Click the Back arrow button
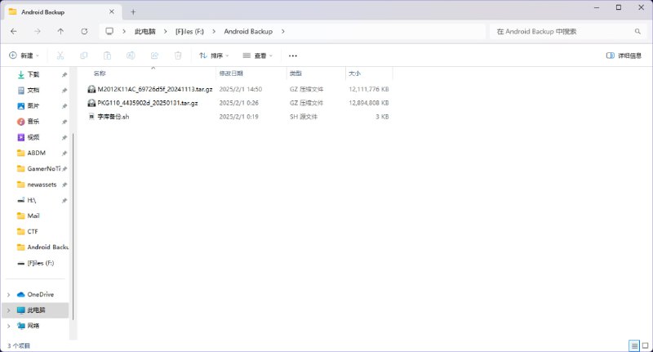This screenshot has height=352, width=653. 14,31
